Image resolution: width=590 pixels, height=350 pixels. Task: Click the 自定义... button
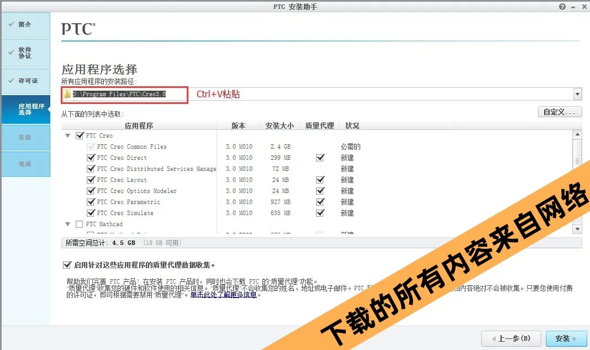click(560, 112)
